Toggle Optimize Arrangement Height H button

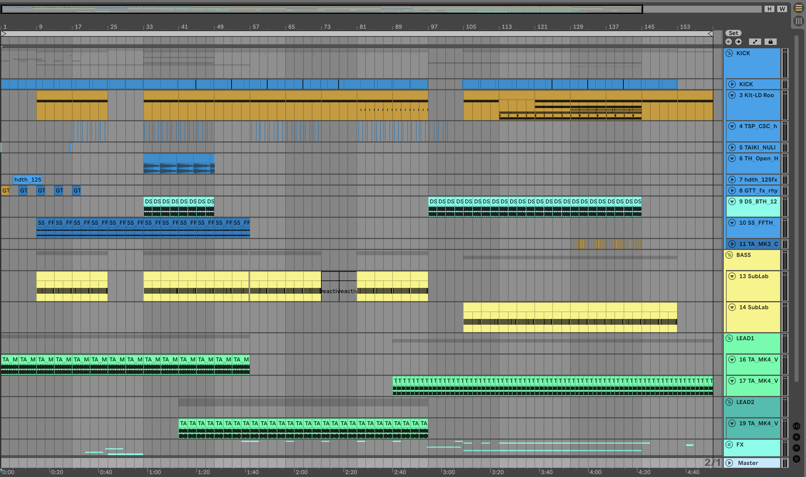pos(769,9)
